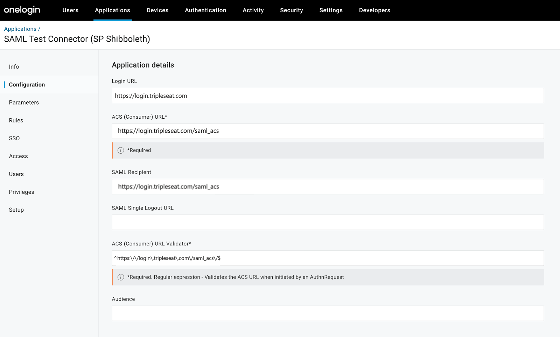The image size is (560, 337).
Task: Focus the SAML Single Logout URL field
Action: coord(328,222)
